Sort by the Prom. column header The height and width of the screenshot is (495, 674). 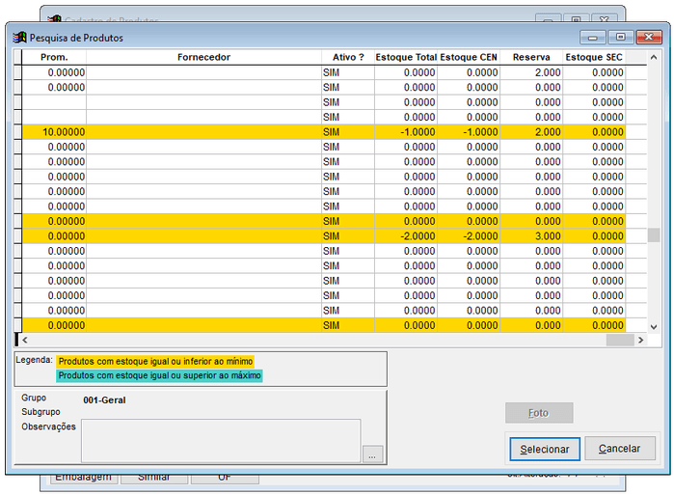pyautogui.click(x=54, y=57)
